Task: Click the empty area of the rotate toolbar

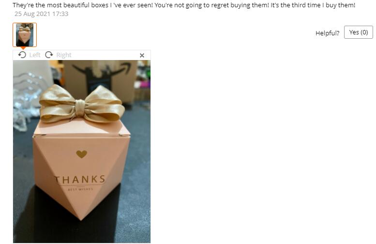Action: point(105,55)
